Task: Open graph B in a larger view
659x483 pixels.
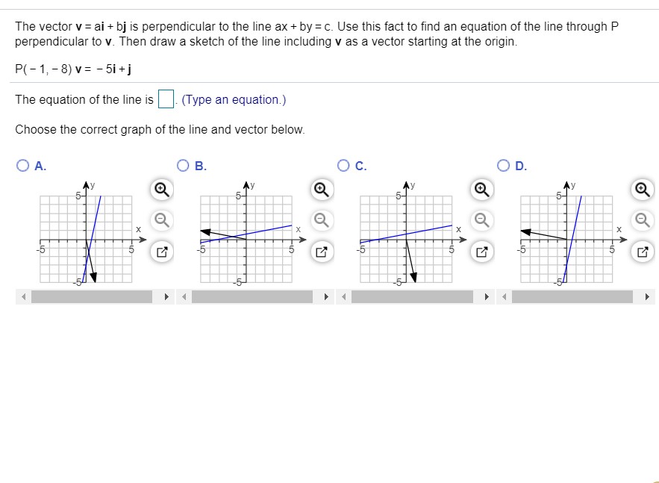Action: 321,251
